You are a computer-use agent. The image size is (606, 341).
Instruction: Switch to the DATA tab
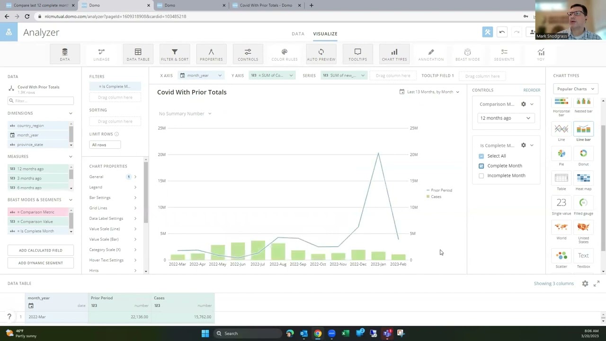298,34
